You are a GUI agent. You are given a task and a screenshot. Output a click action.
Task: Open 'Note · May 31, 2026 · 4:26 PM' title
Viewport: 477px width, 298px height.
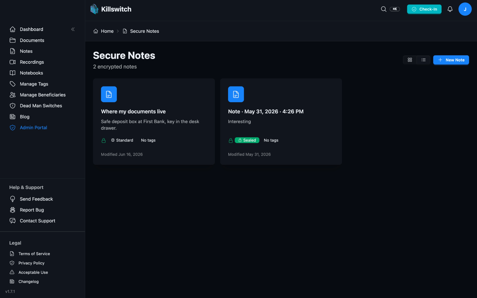coord(266,111)
